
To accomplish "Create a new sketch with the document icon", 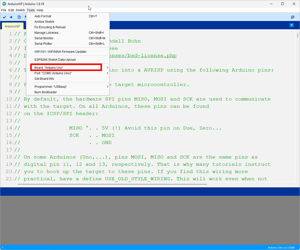I will pos(19,17).
